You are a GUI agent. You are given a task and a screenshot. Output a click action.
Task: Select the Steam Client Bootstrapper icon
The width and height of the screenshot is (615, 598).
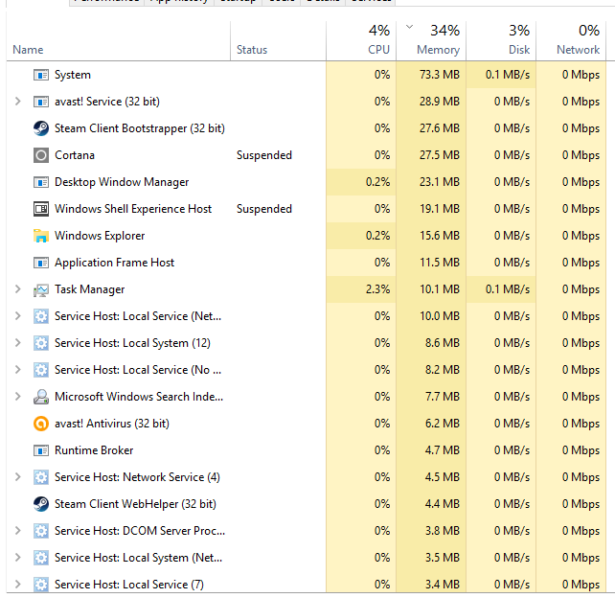coord(41,128)
